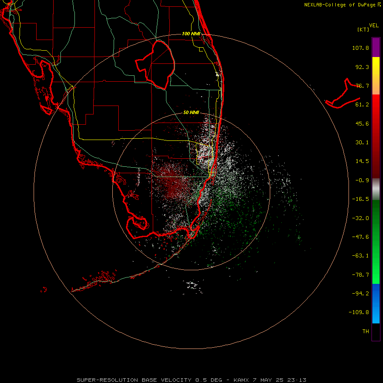Select the 14.5 velocity scale value

[362, 161]
